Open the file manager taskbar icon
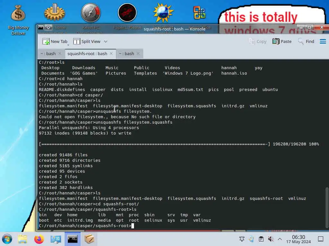This screenshot has height=246, width=329. coord(22,239)
